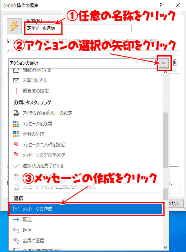Screen dimensions: 186x252
Task: Click the lightning bolt quick step icon
Action: click(14, 26)
